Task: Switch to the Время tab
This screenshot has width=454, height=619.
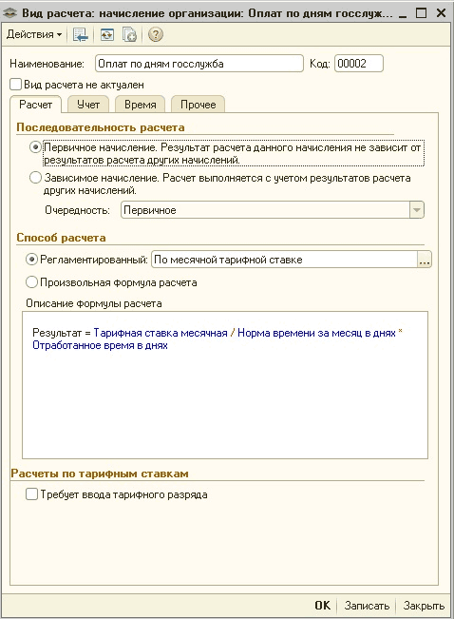Action: (140, 105)
